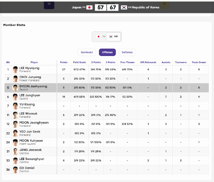Select CHOI Junyong's 2/6 33% field goals
214x182 pixels.
pyautogui.click(x=79, y=79)
